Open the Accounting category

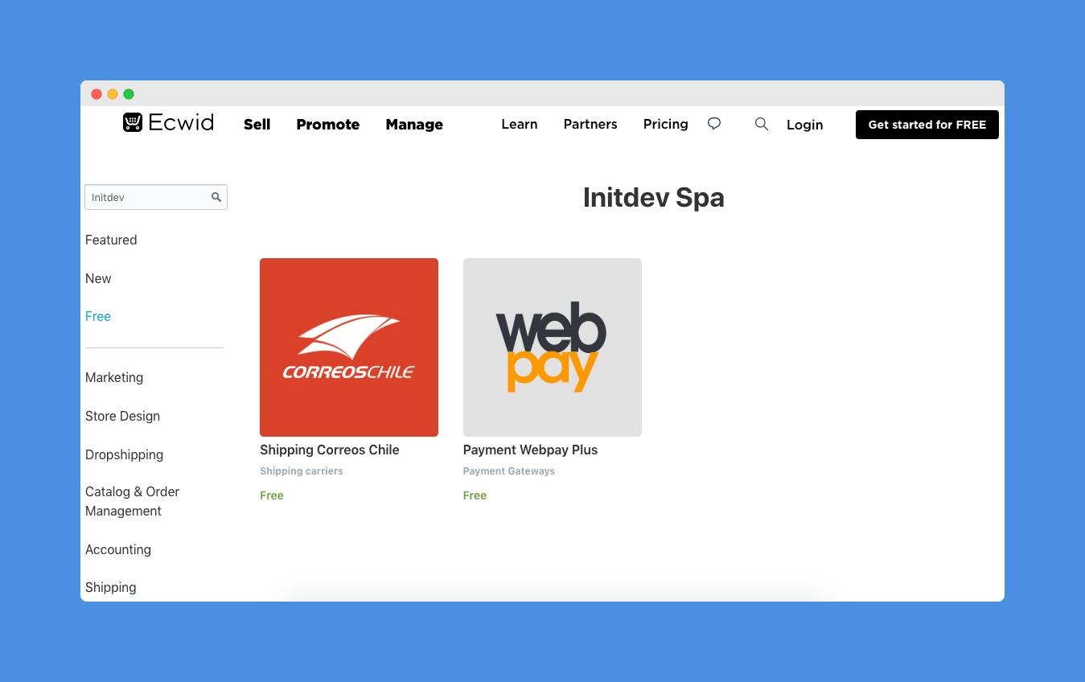pos(118,549)
